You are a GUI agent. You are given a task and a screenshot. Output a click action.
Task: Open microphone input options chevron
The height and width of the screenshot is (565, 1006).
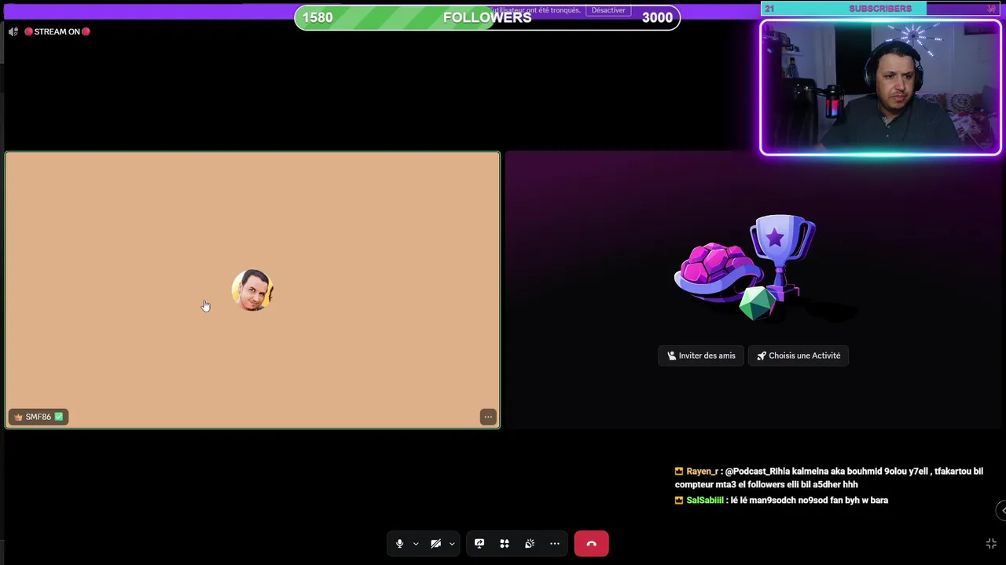(416, 544)
